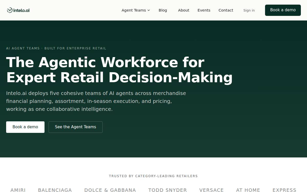307x192 pixels.
Task: Go to the About page
Action: click(184, 10)
